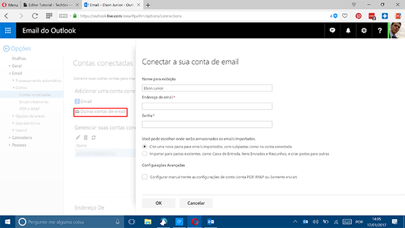Click the edit pencil icon for connected accounts
This screenshot has height=228, width=405.
tap(78, 137)
